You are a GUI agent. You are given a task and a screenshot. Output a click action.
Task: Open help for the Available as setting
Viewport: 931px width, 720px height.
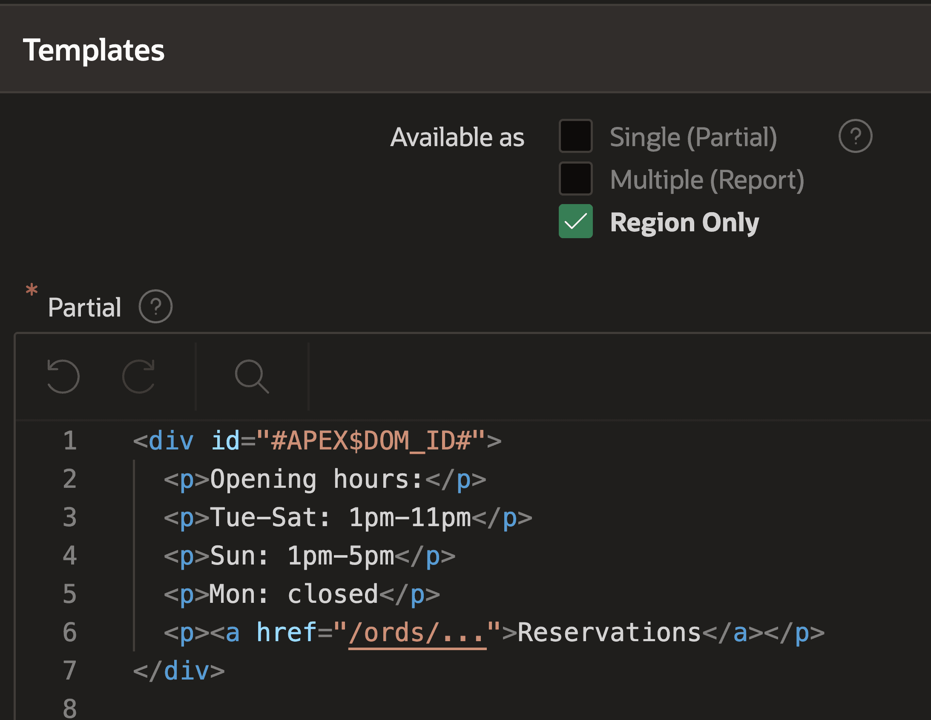click(x=855, y=136)
